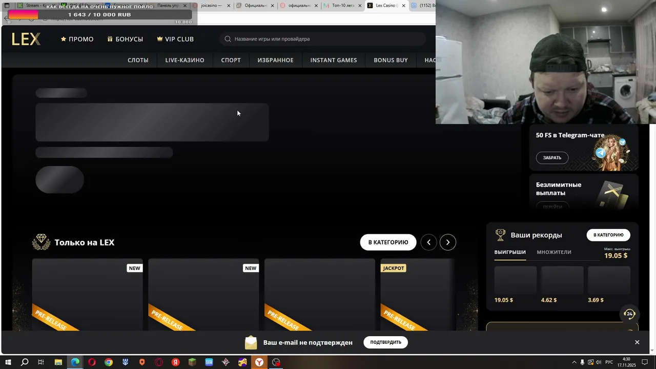The width and height of the screenshot is (656, 369).
Task: Open the 24-hour support chat icon
Action: tap(629, 314)
